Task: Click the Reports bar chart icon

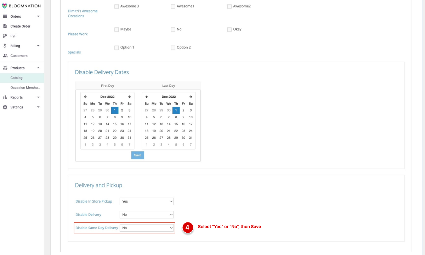Action: pos(5,97)
